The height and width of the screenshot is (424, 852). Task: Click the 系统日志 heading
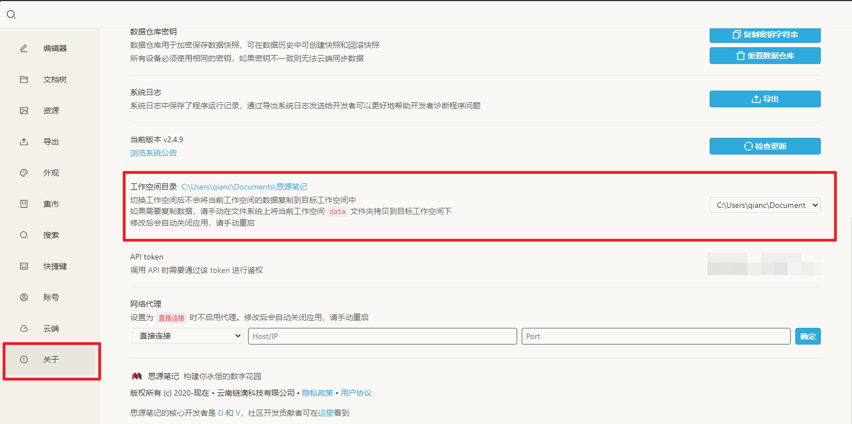pyautogui.click(x=146, y=92)
